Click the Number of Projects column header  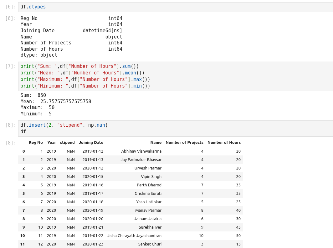[184, 143]
